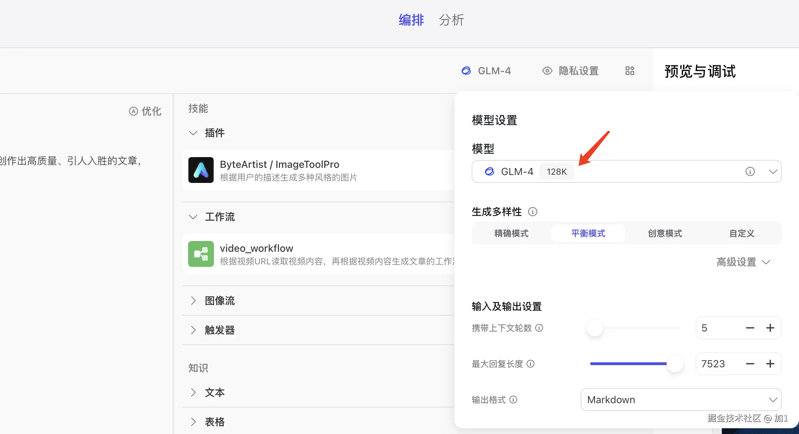
Task: Select 精确模式 diversity mode
Action: click(x=511, y=233)
